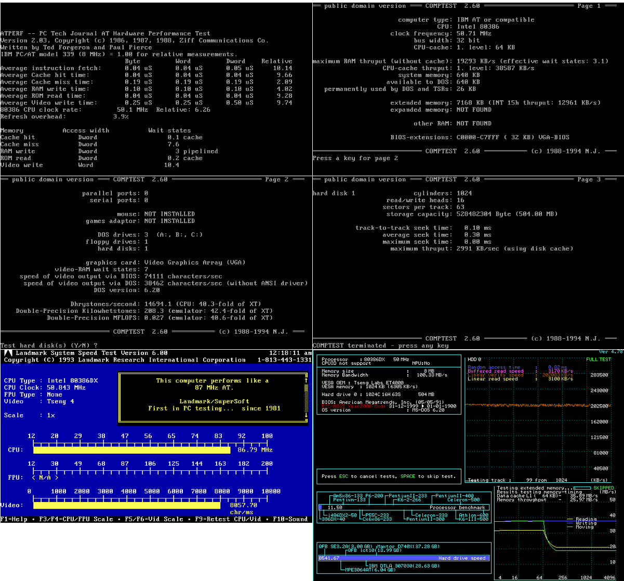Click the Athlon-600 benchmark marker
The height and width of the screenshot is (581, 624).
point(474,514)
